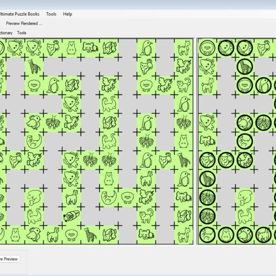Click the uncircled lion in the right maze corner
This screenshot has width=276, height=276.
pos(207,47)
